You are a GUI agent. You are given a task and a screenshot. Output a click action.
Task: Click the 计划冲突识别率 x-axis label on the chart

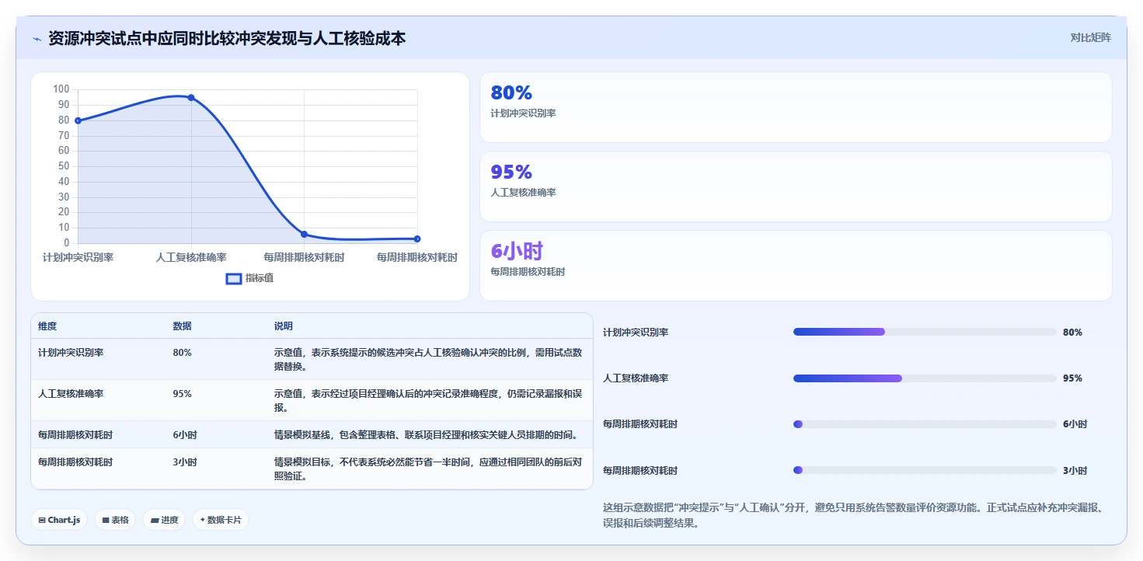pyautogui.click(x=78, y=257)
